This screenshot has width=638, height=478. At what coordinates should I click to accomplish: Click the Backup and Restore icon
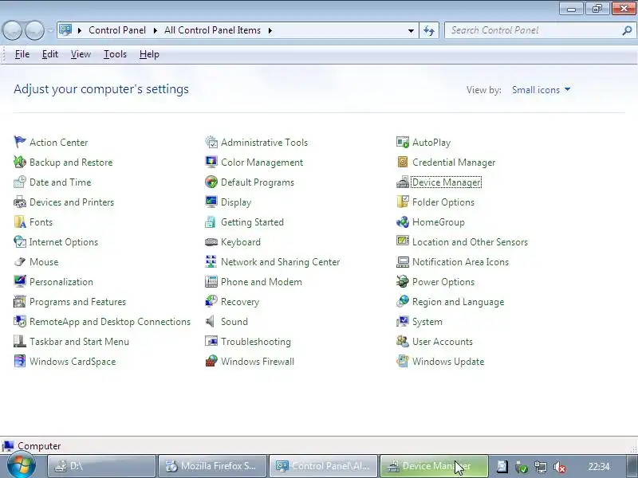click(19, 163)
